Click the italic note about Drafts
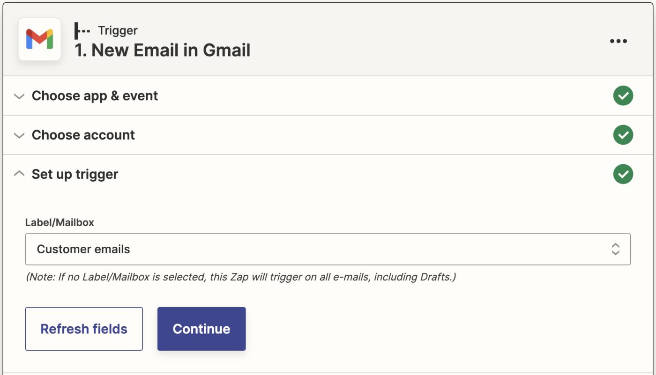 coord(240,277)
